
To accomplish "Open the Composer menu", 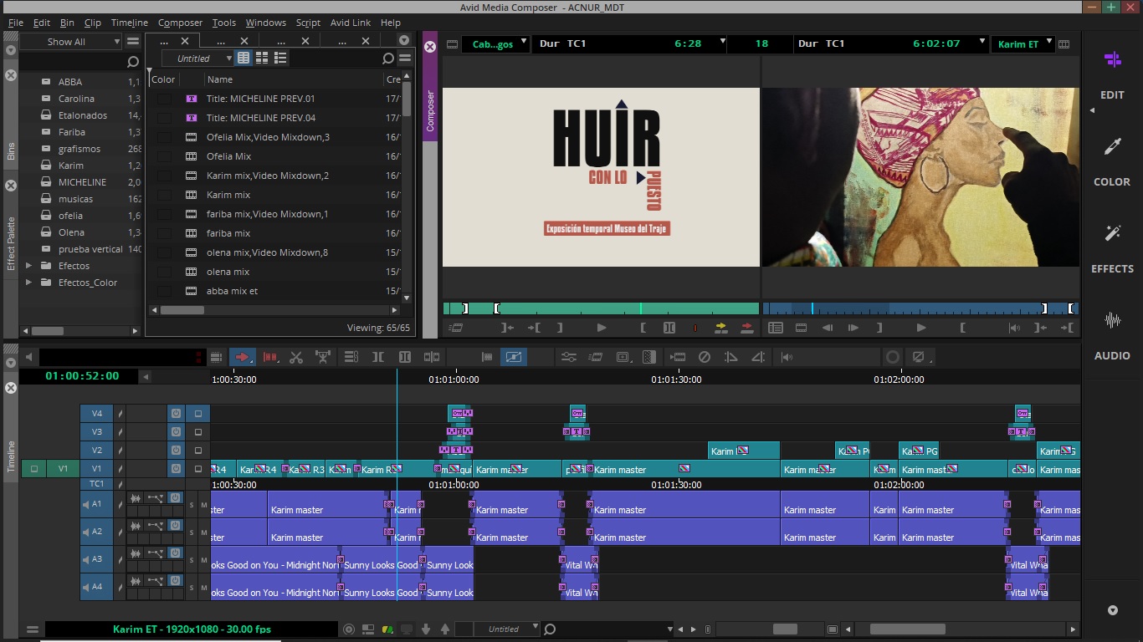I will pos(180,23).
